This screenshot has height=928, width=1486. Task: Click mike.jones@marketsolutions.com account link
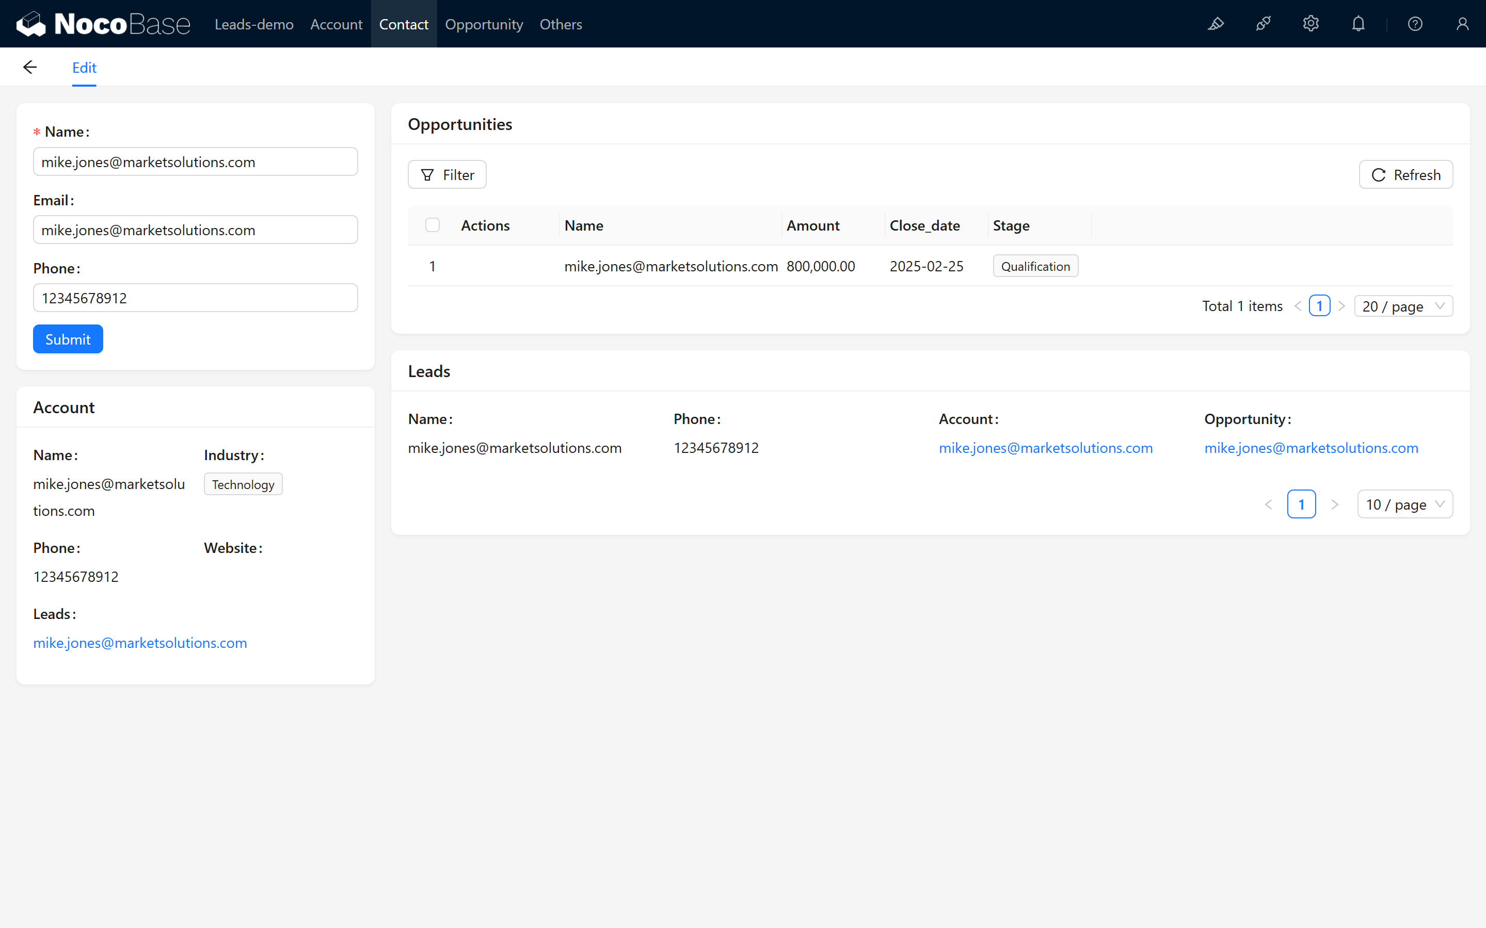pos(1045,447)
